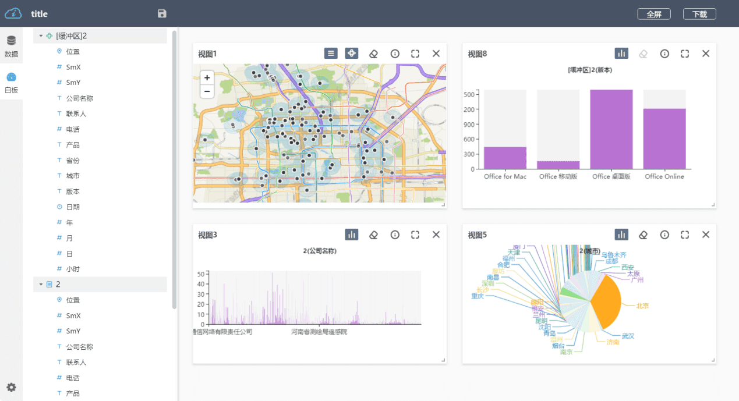Show info for the 视图8 panel
The image size is (739, 401).
[664, 54]
